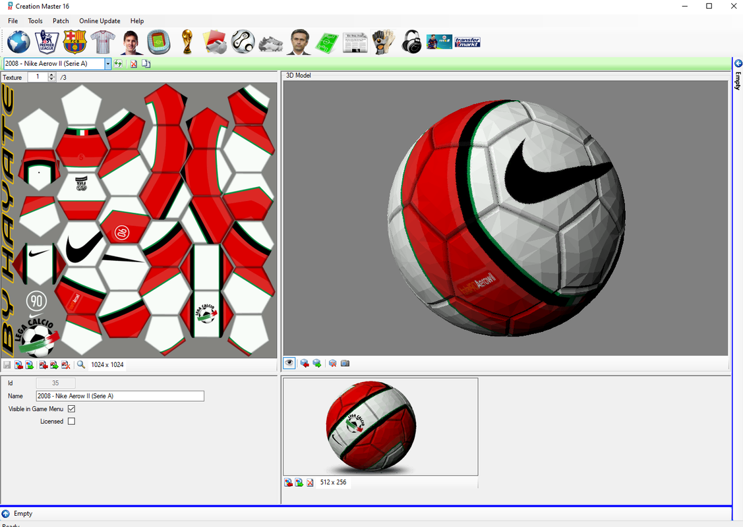This screenshot has height=527, width=743.
Task: Click the greyed save texture disk icon
Action: tap(7, 364)
